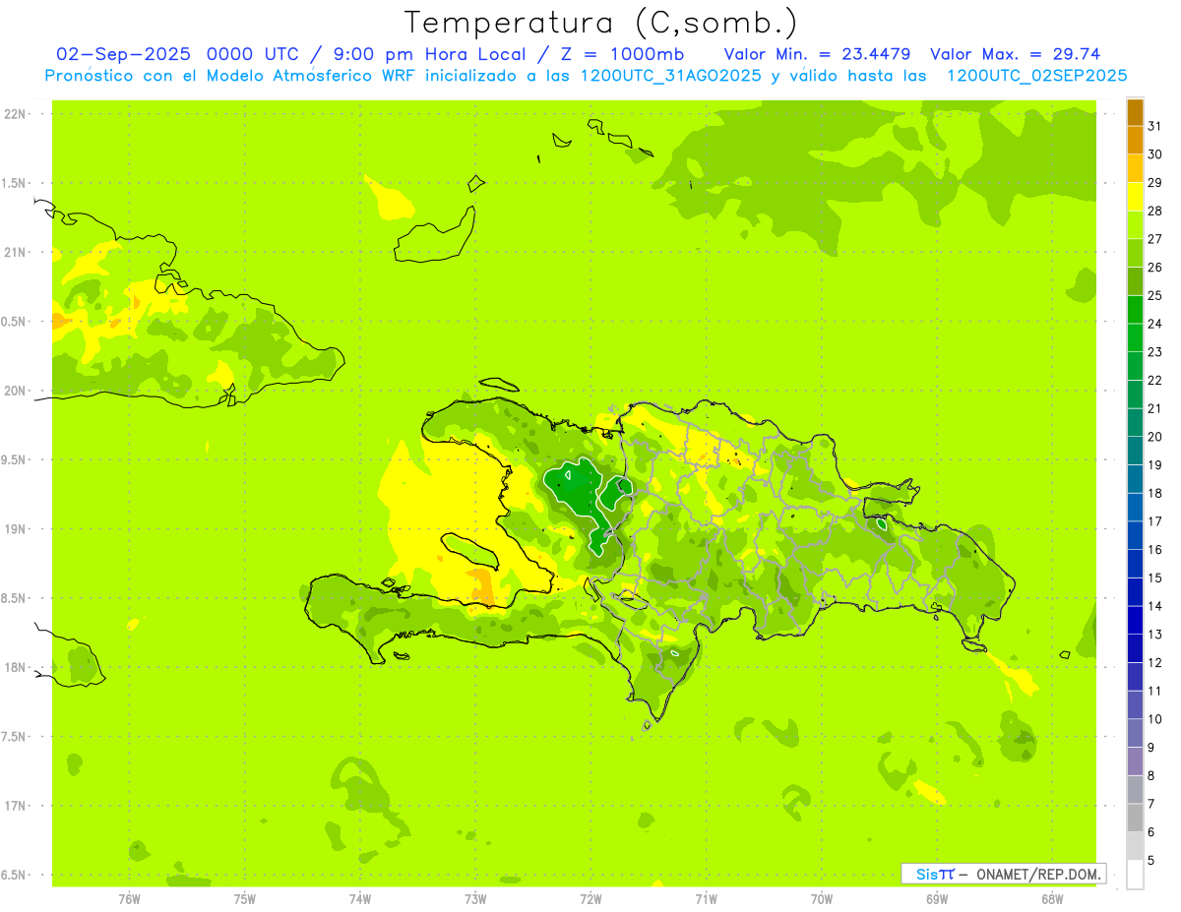
Task: Click the '24' value on the color legend
Action: [x=1155, y=324]
